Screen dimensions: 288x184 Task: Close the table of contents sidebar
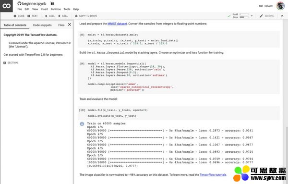click(70, 25)
